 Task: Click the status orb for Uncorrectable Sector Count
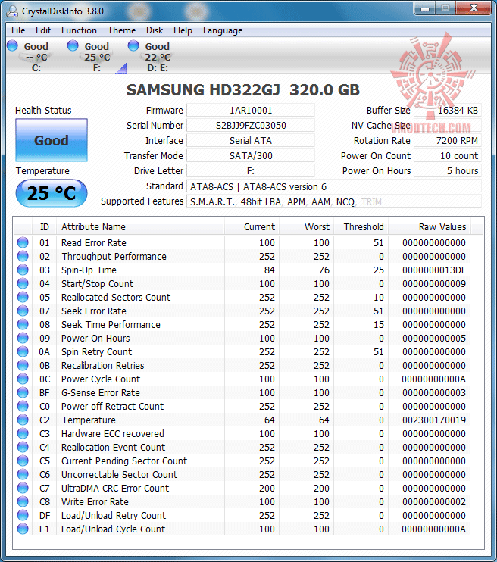(x=23, y=474)
